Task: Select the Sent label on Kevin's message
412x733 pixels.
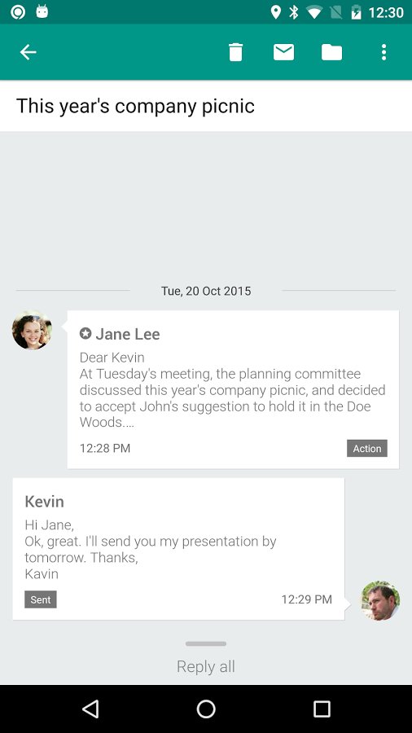Action: (41, 599)
